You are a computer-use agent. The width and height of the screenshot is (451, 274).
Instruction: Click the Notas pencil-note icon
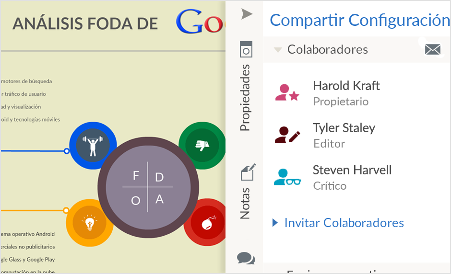click(x=248, y=172)
